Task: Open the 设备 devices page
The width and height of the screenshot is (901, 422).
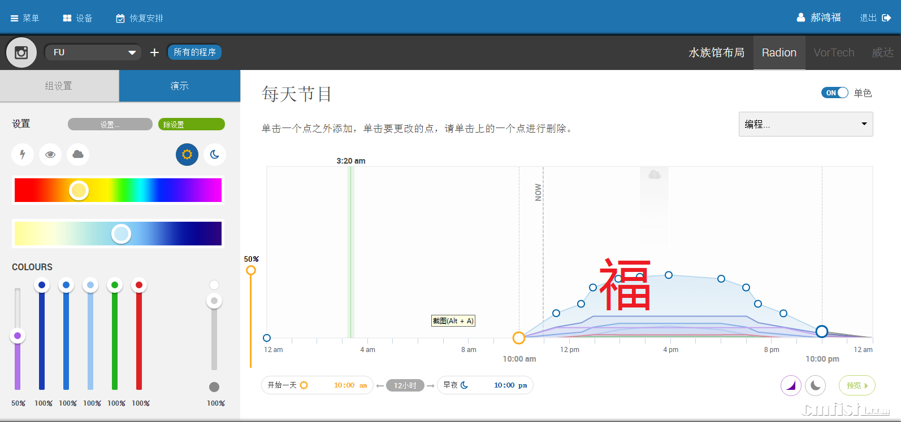Action: pyautogui.click(x=78, y=18)
